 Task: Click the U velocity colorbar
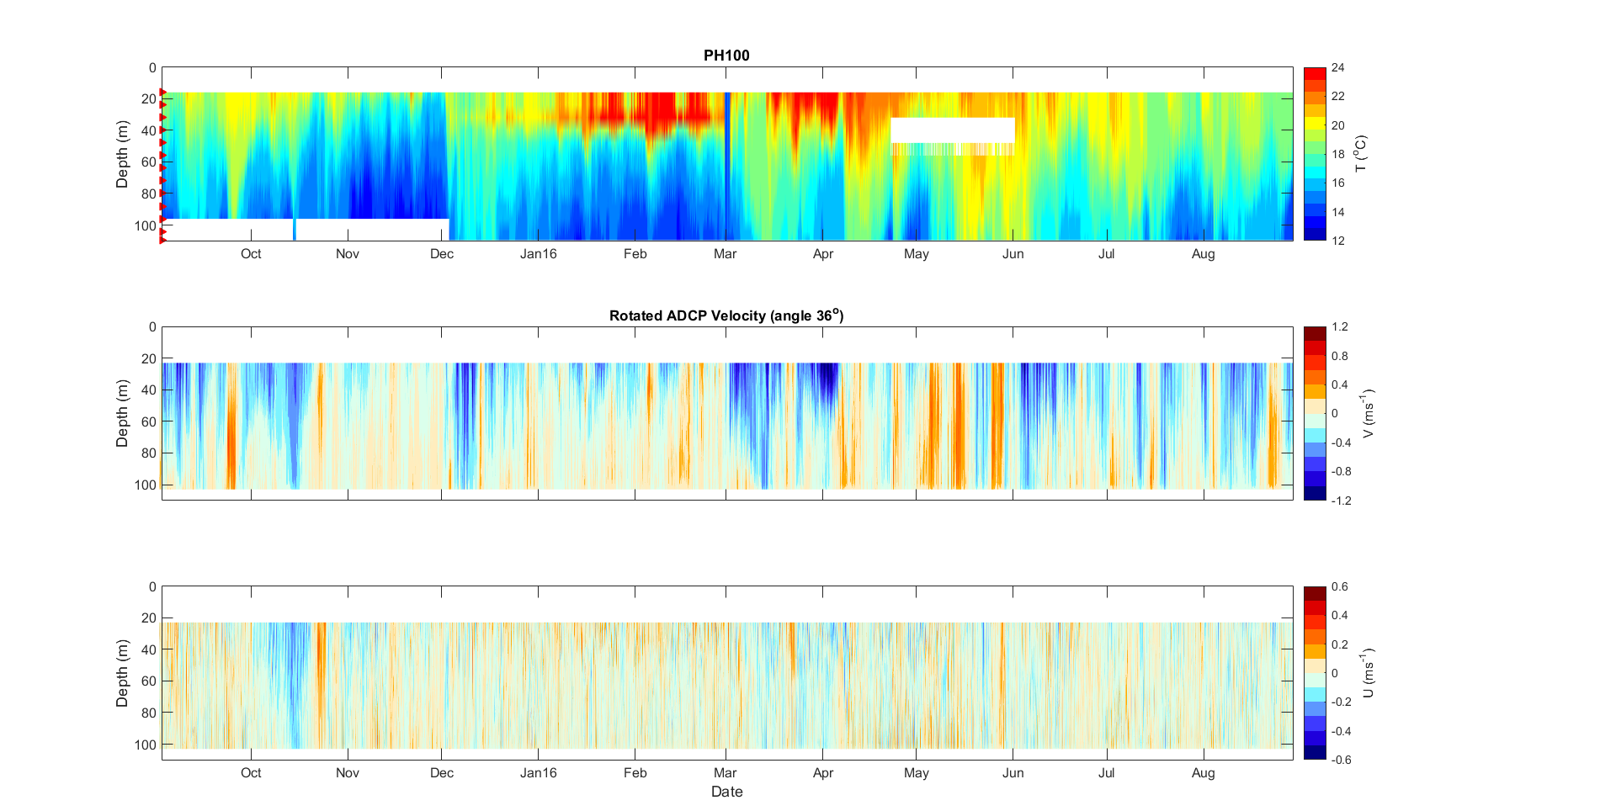point(1314,673)
